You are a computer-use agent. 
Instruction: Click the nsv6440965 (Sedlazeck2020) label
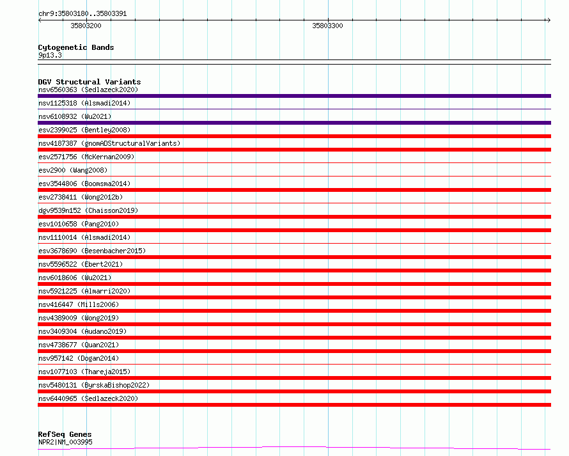(88, 398)
